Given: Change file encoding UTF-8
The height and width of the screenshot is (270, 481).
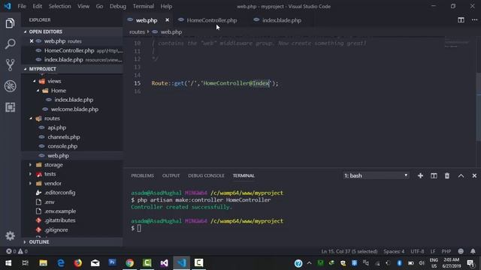Looking at the screenshot, I should tap(417, 251).
